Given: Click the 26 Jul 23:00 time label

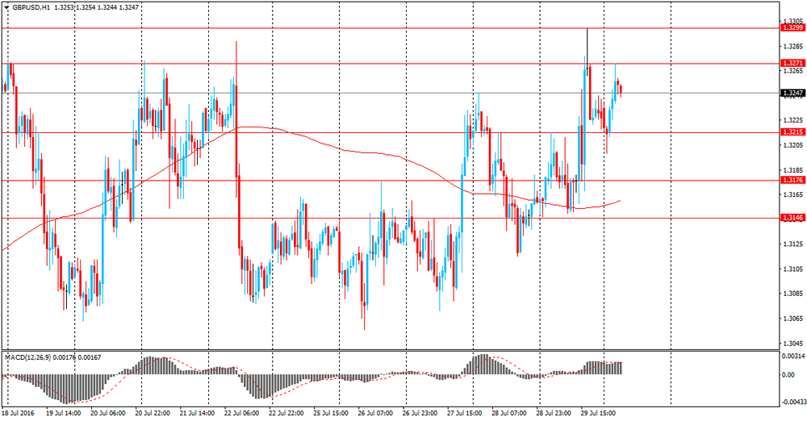Looking at the screenshot, I should click(x=420, y=413).
